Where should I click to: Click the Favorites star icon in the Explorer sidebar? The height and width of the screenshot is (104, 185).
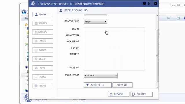[x=26, y=24]
